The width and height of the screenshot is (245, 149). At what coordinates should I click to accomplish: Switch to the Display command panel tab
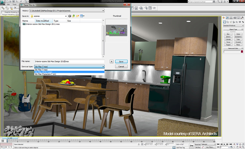click(x=239, y=18)
